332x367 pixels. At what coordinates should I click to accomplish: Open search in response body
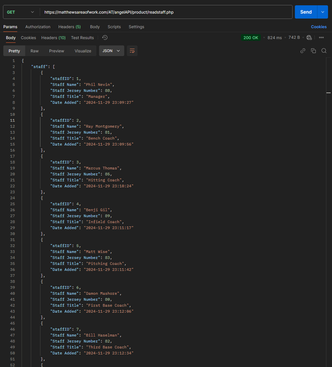(324, 51)
